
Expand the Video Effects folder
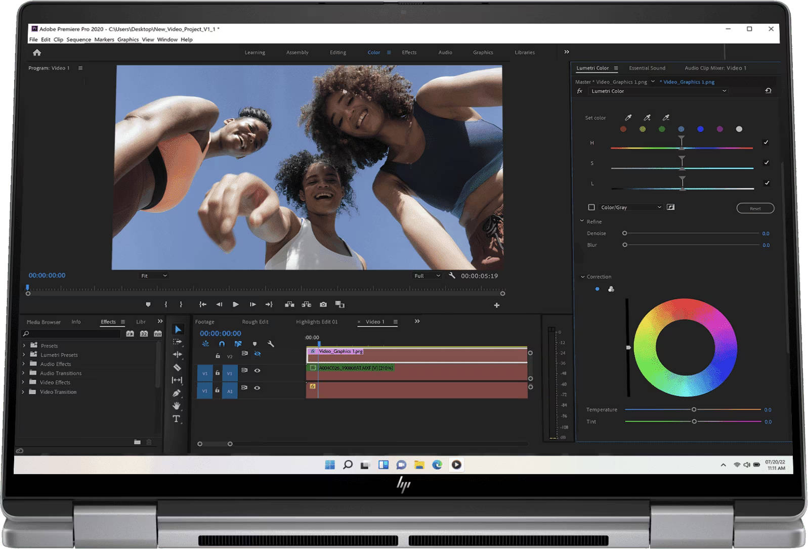(x=23, y=382)
